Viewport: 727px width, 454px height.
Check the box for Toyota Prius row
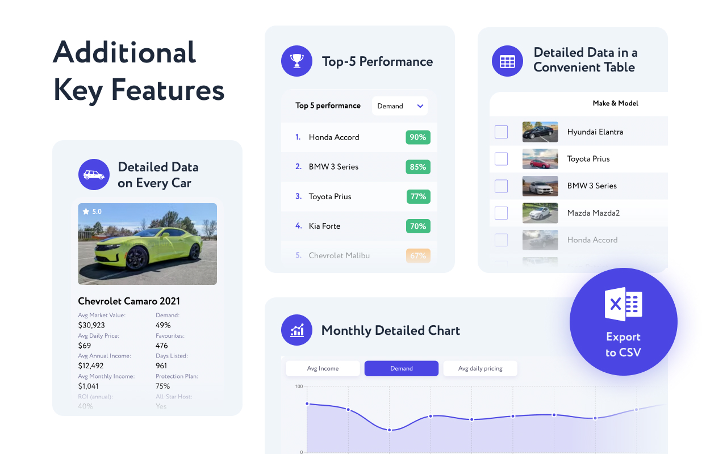(x=501, y=159)
